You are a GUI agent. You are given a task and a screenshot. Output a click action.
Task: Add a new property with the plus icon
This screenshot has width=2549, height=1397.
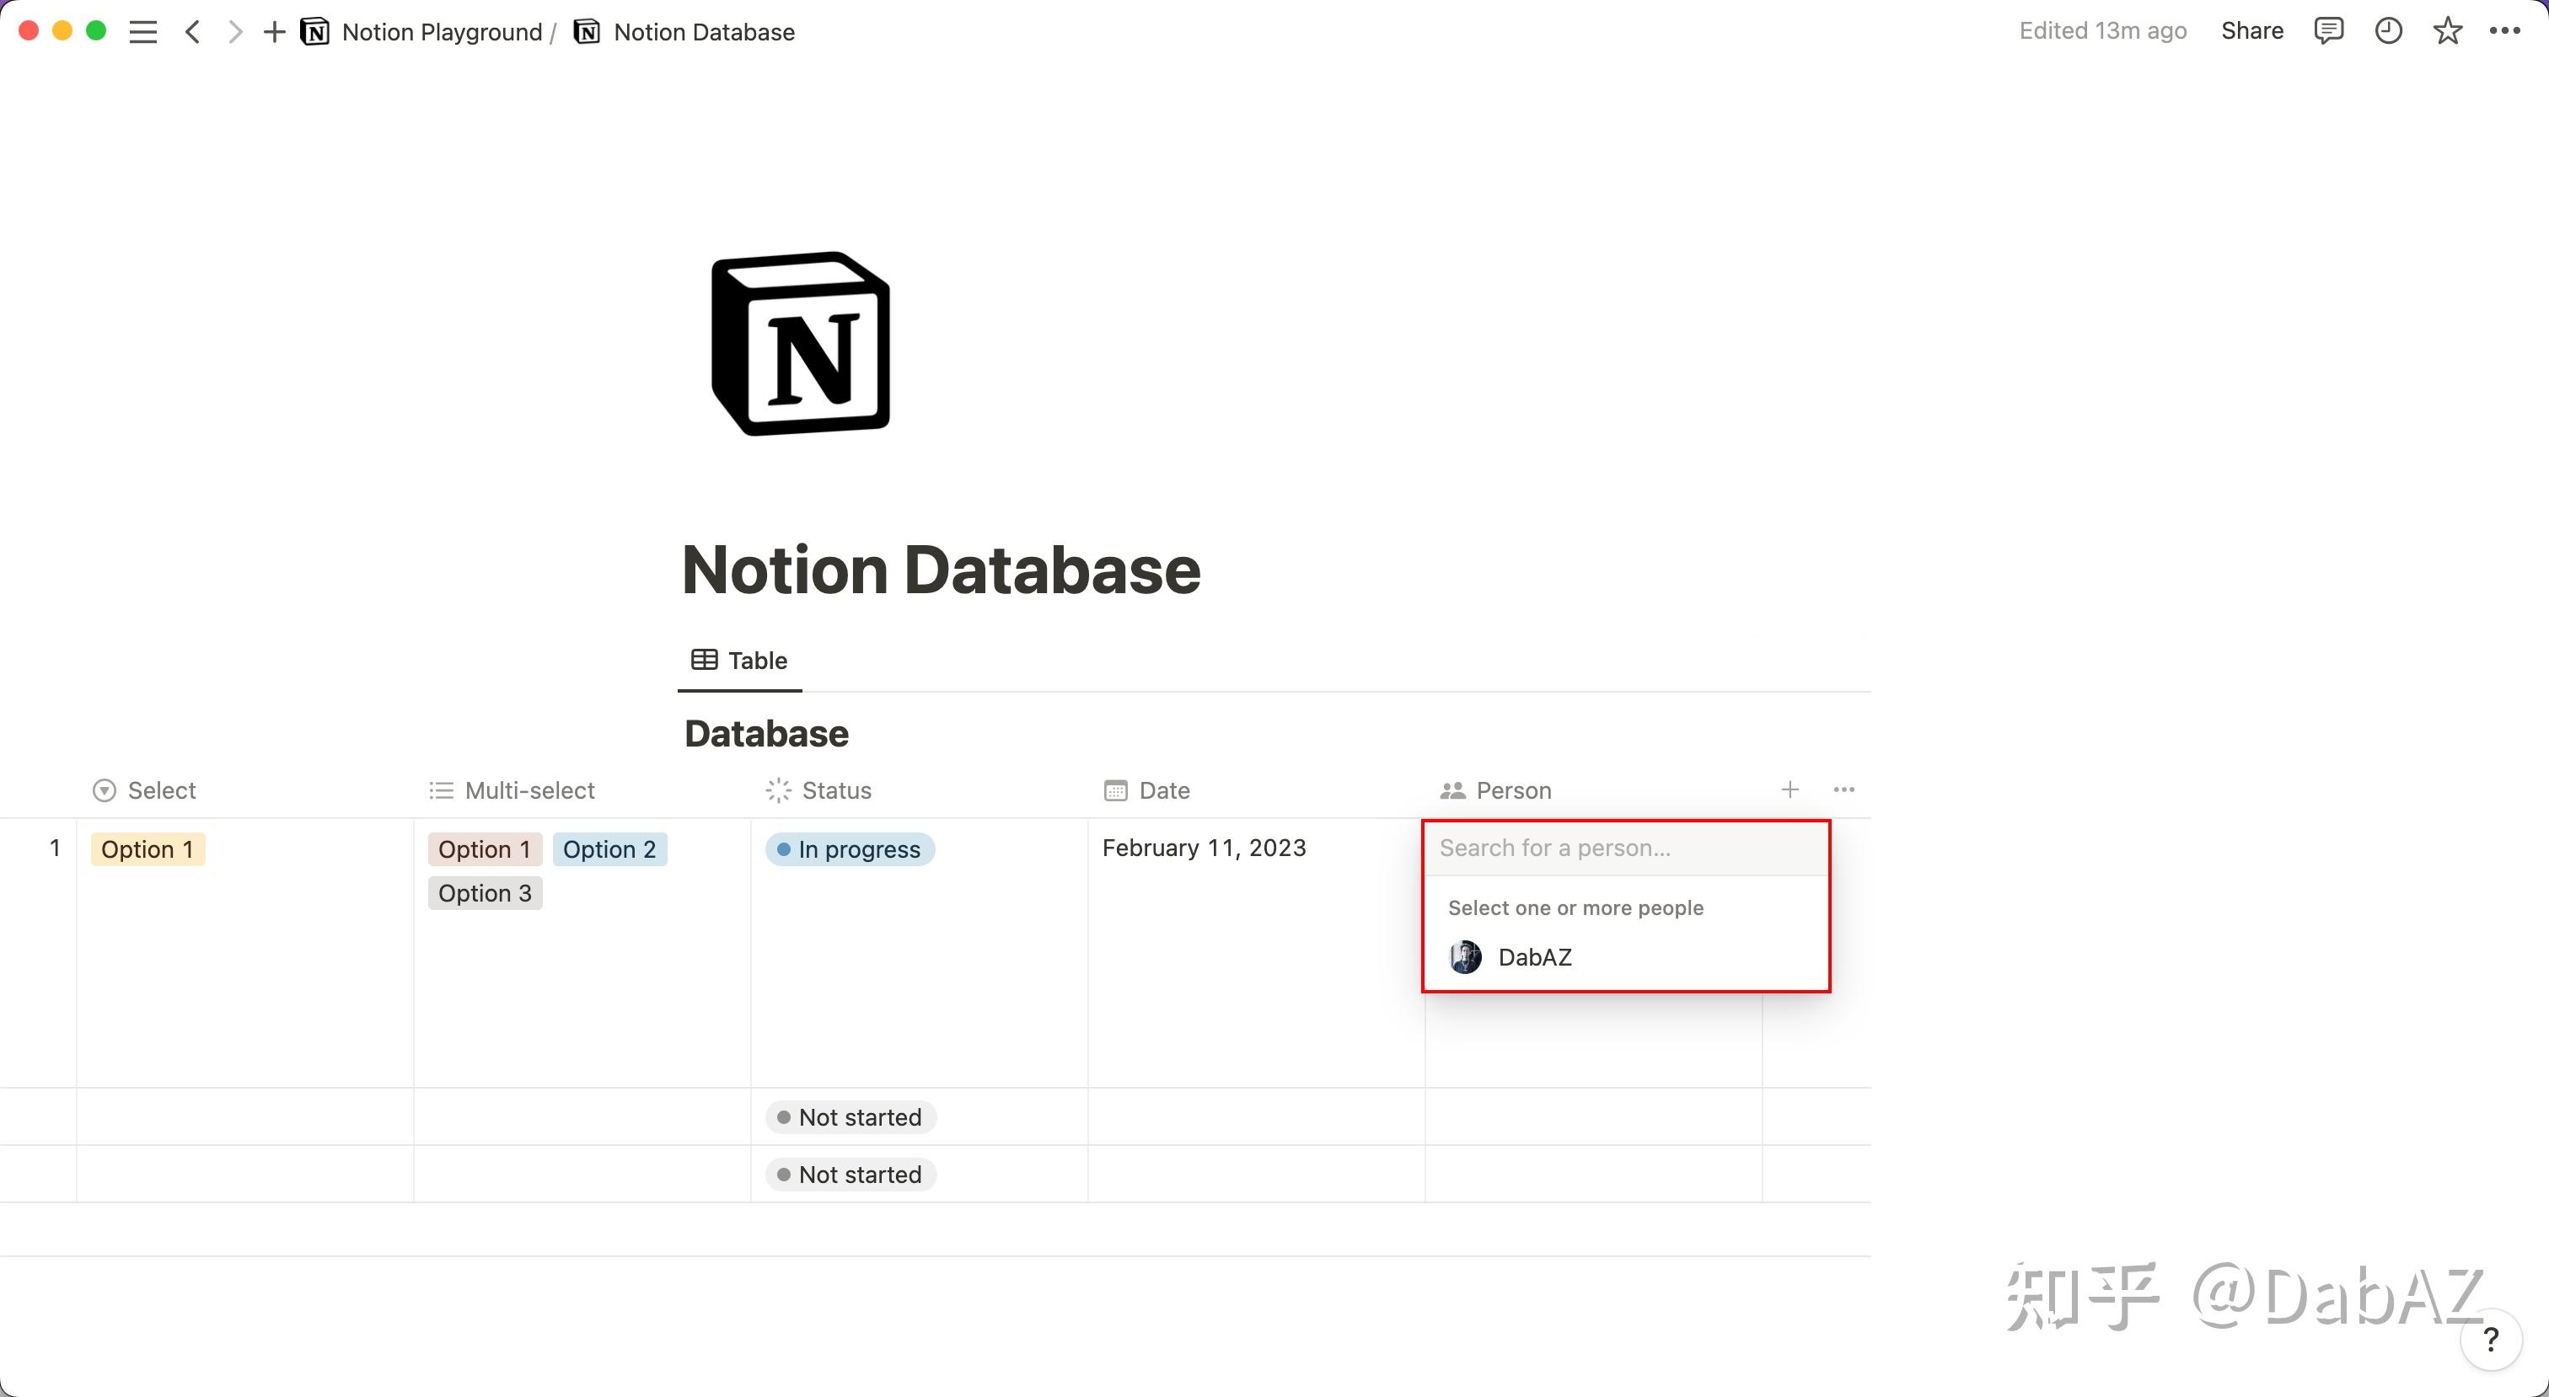point(1790,789)
